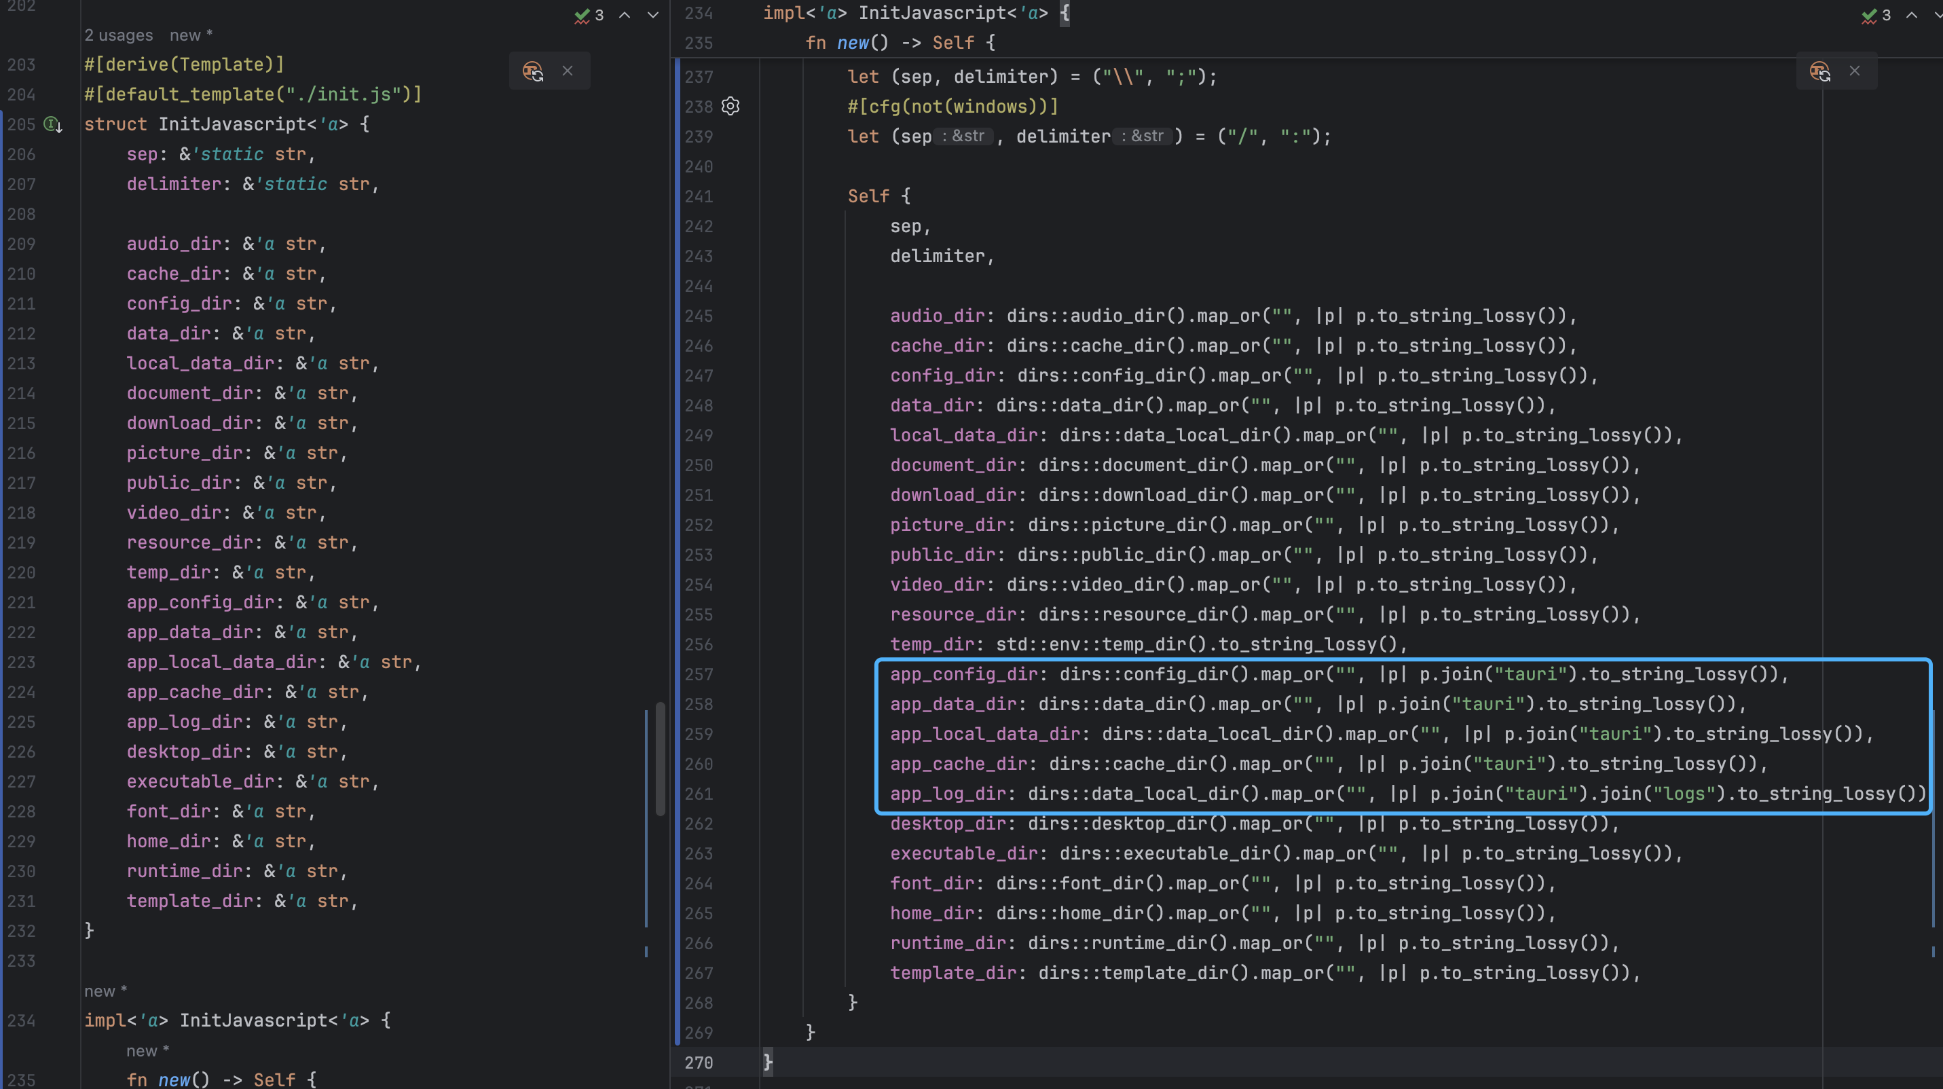Click the implementations gutter icon on line 205

coord(53,124)
